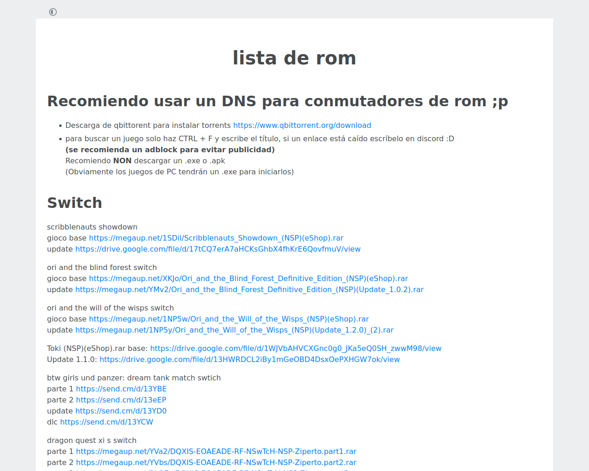Open Ori Blind Forest Update 1.0.2 link

[x=249, y=290]
